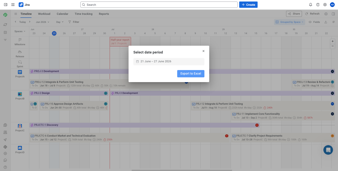
Task: Switch to the Time tracking tab
Action: [x=83, y=14]
